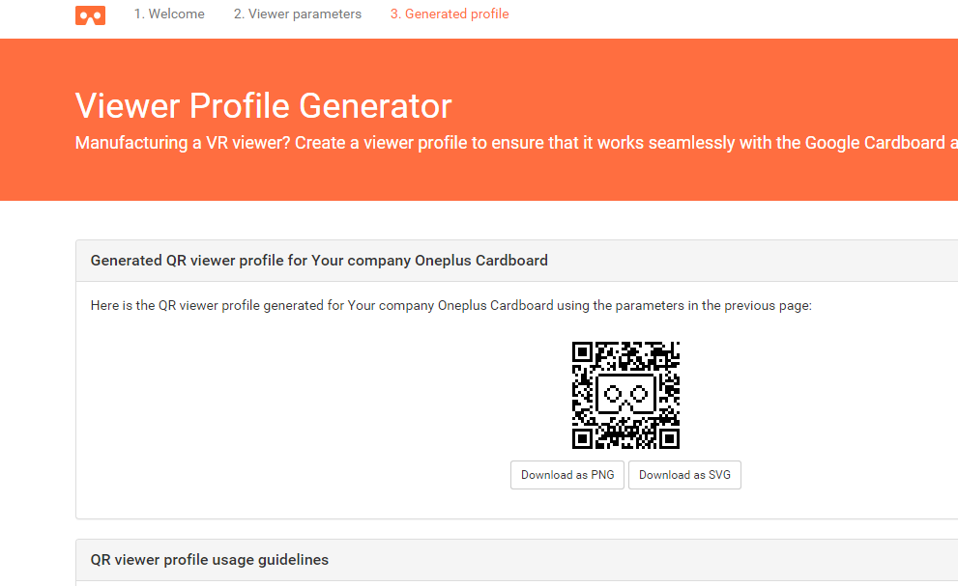The width and height of the screenshot is (958, 586).
Task: Click 'Oneplus Cardboard' in the panel title
Action: coord(481,261)
